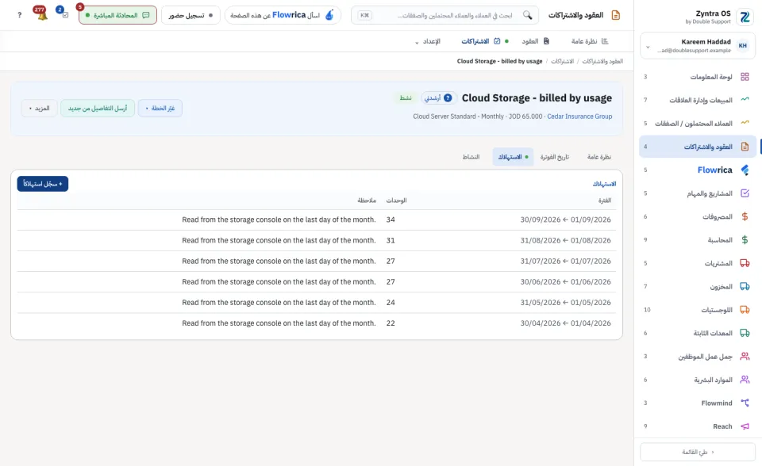The image size is (762, 466).
Task: Click the الفترة column header
Action: [605, 201]
